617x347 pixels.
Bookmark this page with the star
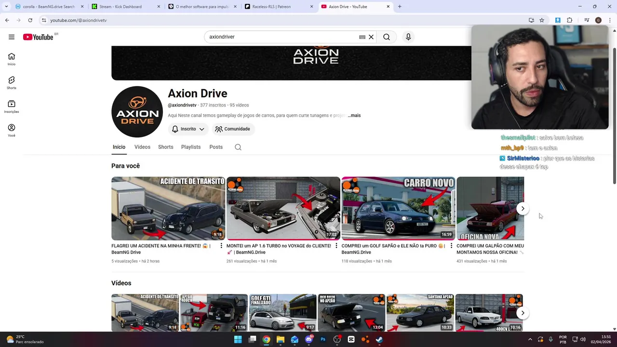(x=542, y=20)
